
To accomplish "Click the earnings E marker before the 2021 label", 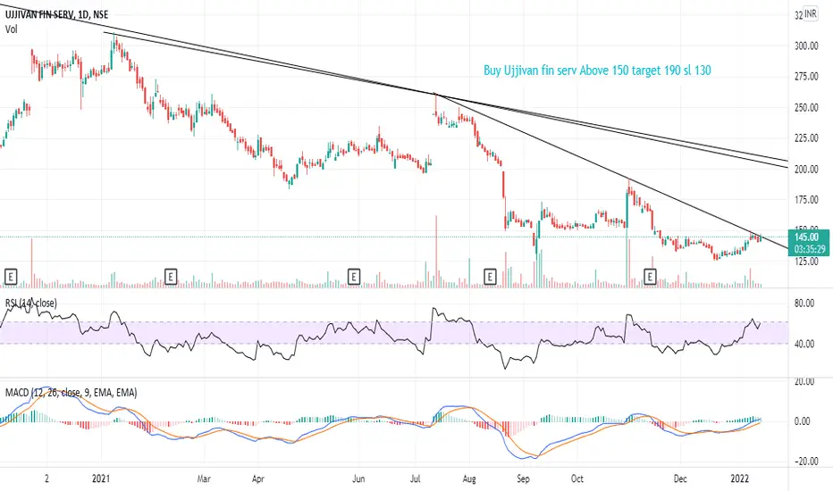I will point(11,277).
